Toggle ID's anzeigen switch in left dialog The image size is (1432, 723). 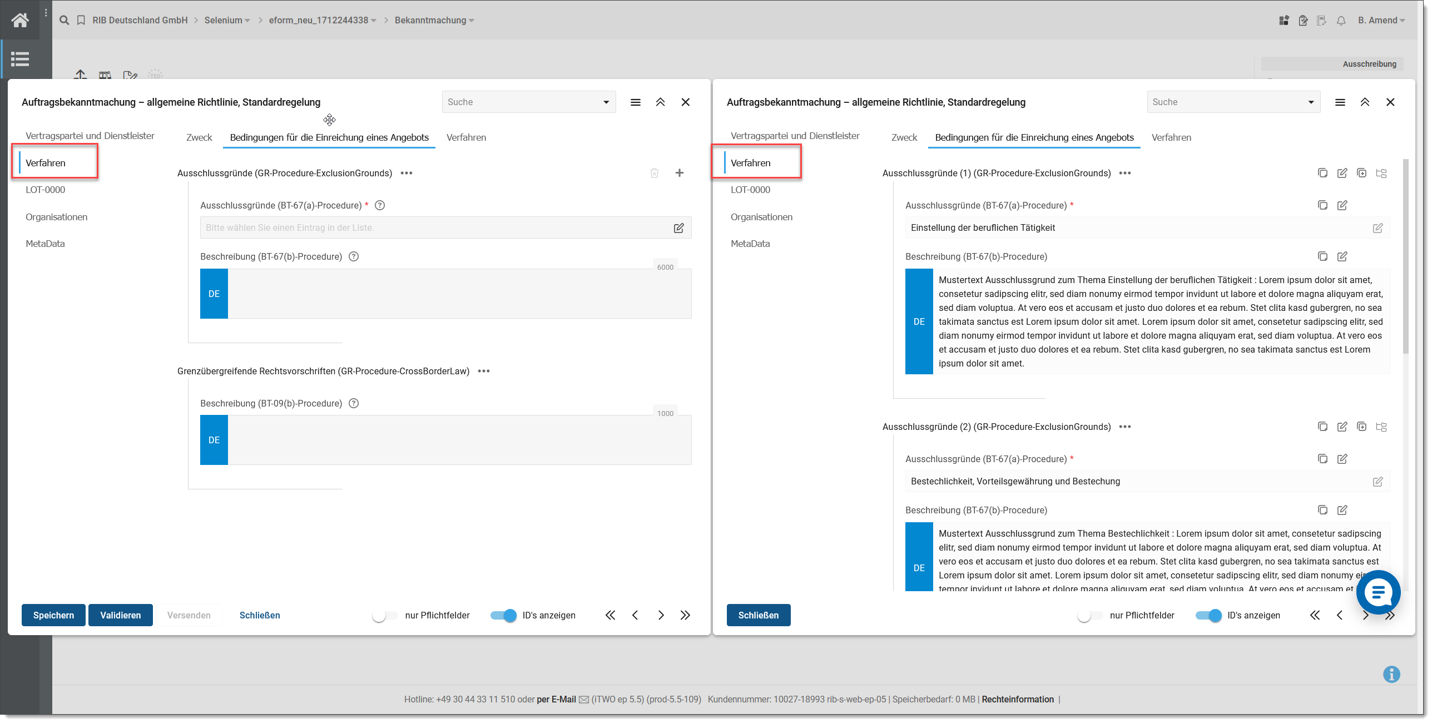click(x=504, y=615)
